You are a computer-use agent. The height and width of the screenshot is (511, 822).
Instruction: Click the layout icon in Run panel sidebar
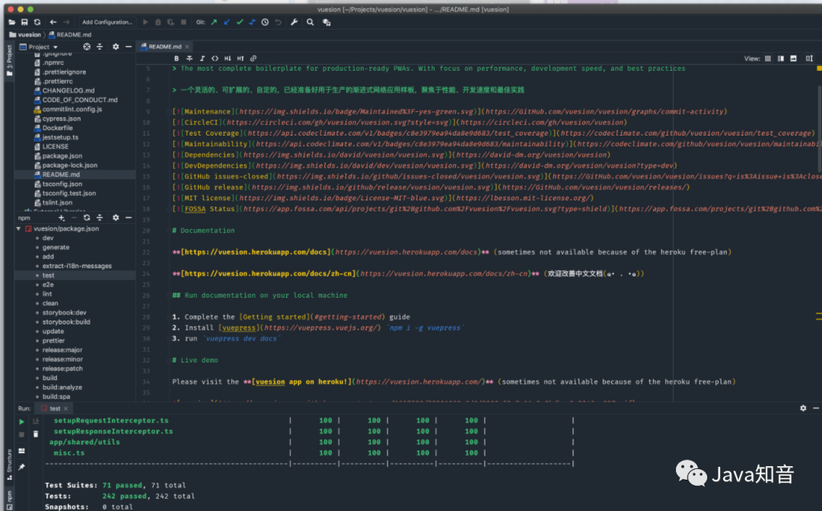point(21,451)
